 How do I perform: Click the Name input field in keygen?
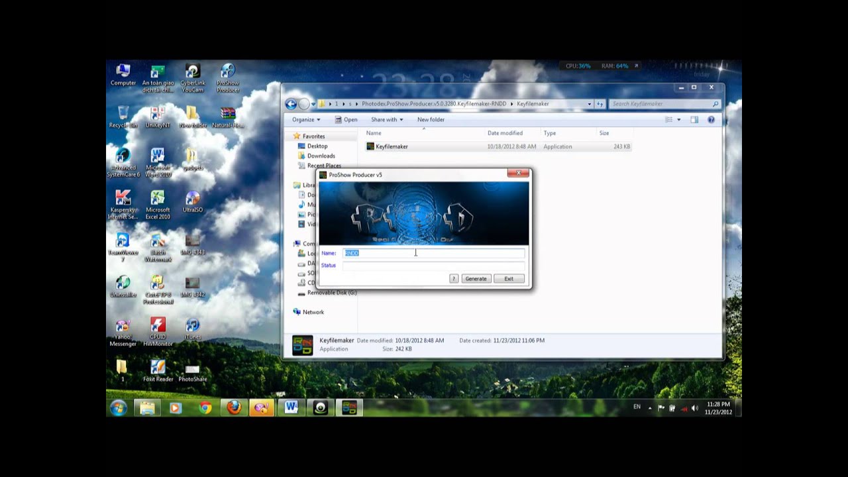click(x=433, y=253)
